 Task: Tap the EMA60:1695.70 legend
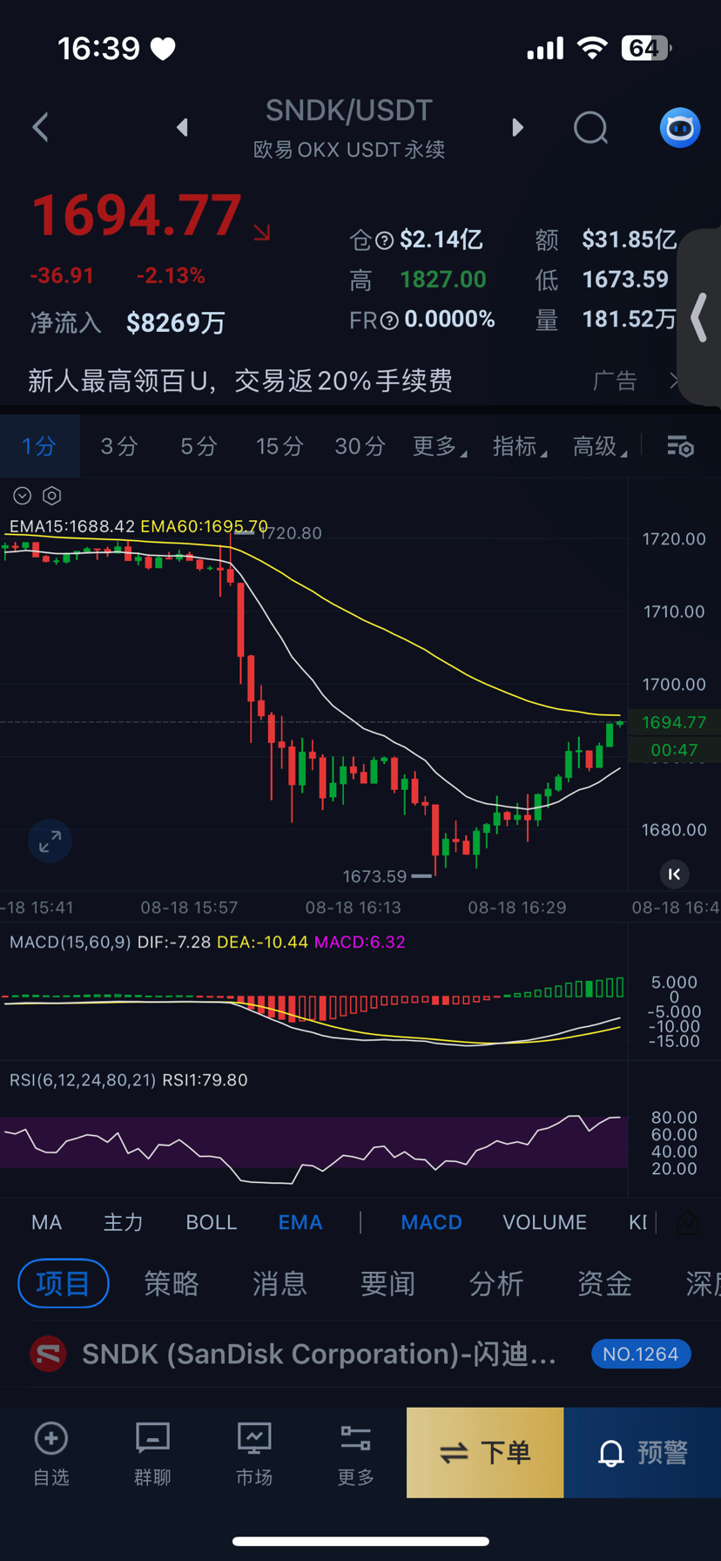[205, 526]
